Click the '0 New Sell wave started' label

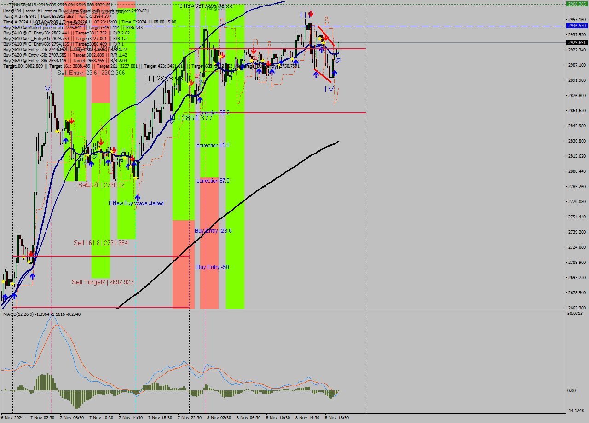coord(206,6)
